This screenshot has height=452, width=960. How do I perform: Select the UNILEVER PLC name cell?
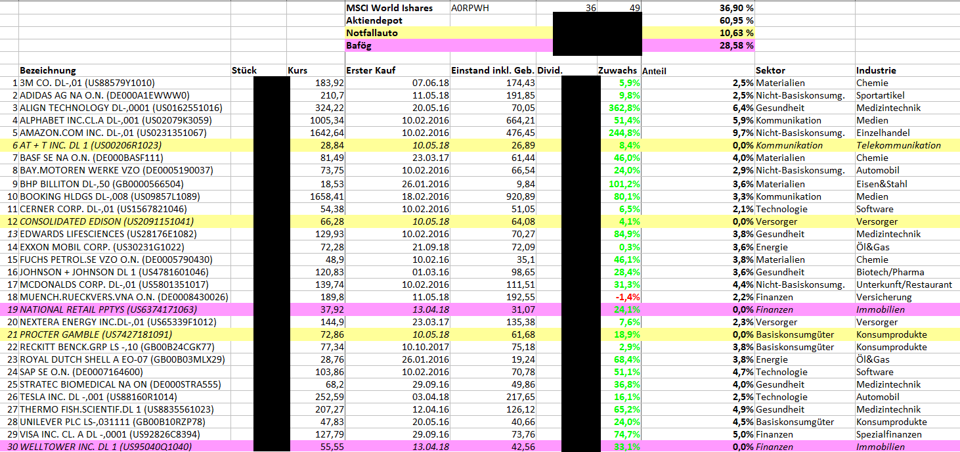pos(125,422)
